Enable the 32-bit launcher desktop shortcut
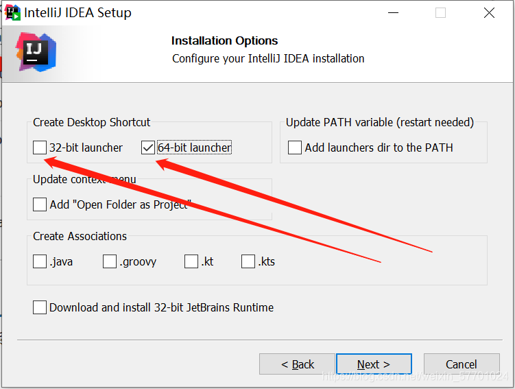The width and height of the screenshot is (515, 389). [40, 148]
